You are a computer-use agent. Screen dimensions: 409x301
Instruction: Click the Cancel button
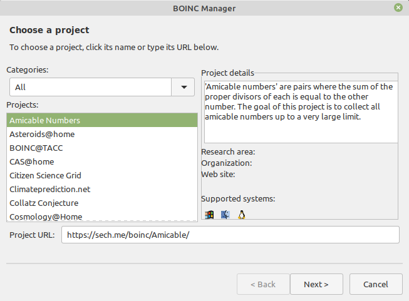click(x=376, y=284)
